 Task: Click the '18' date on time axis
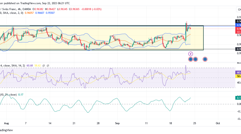point(171,123)
